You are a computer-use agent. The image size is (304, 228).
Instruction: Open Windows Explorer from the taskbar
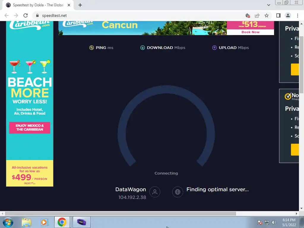click(26, 222)
